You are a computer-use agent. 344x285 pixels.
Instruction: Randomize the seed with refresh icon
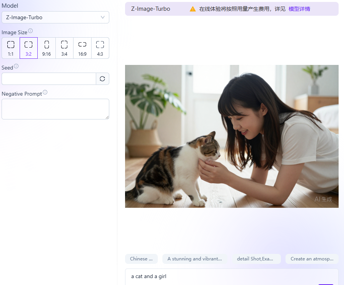[x=102, y=79]
